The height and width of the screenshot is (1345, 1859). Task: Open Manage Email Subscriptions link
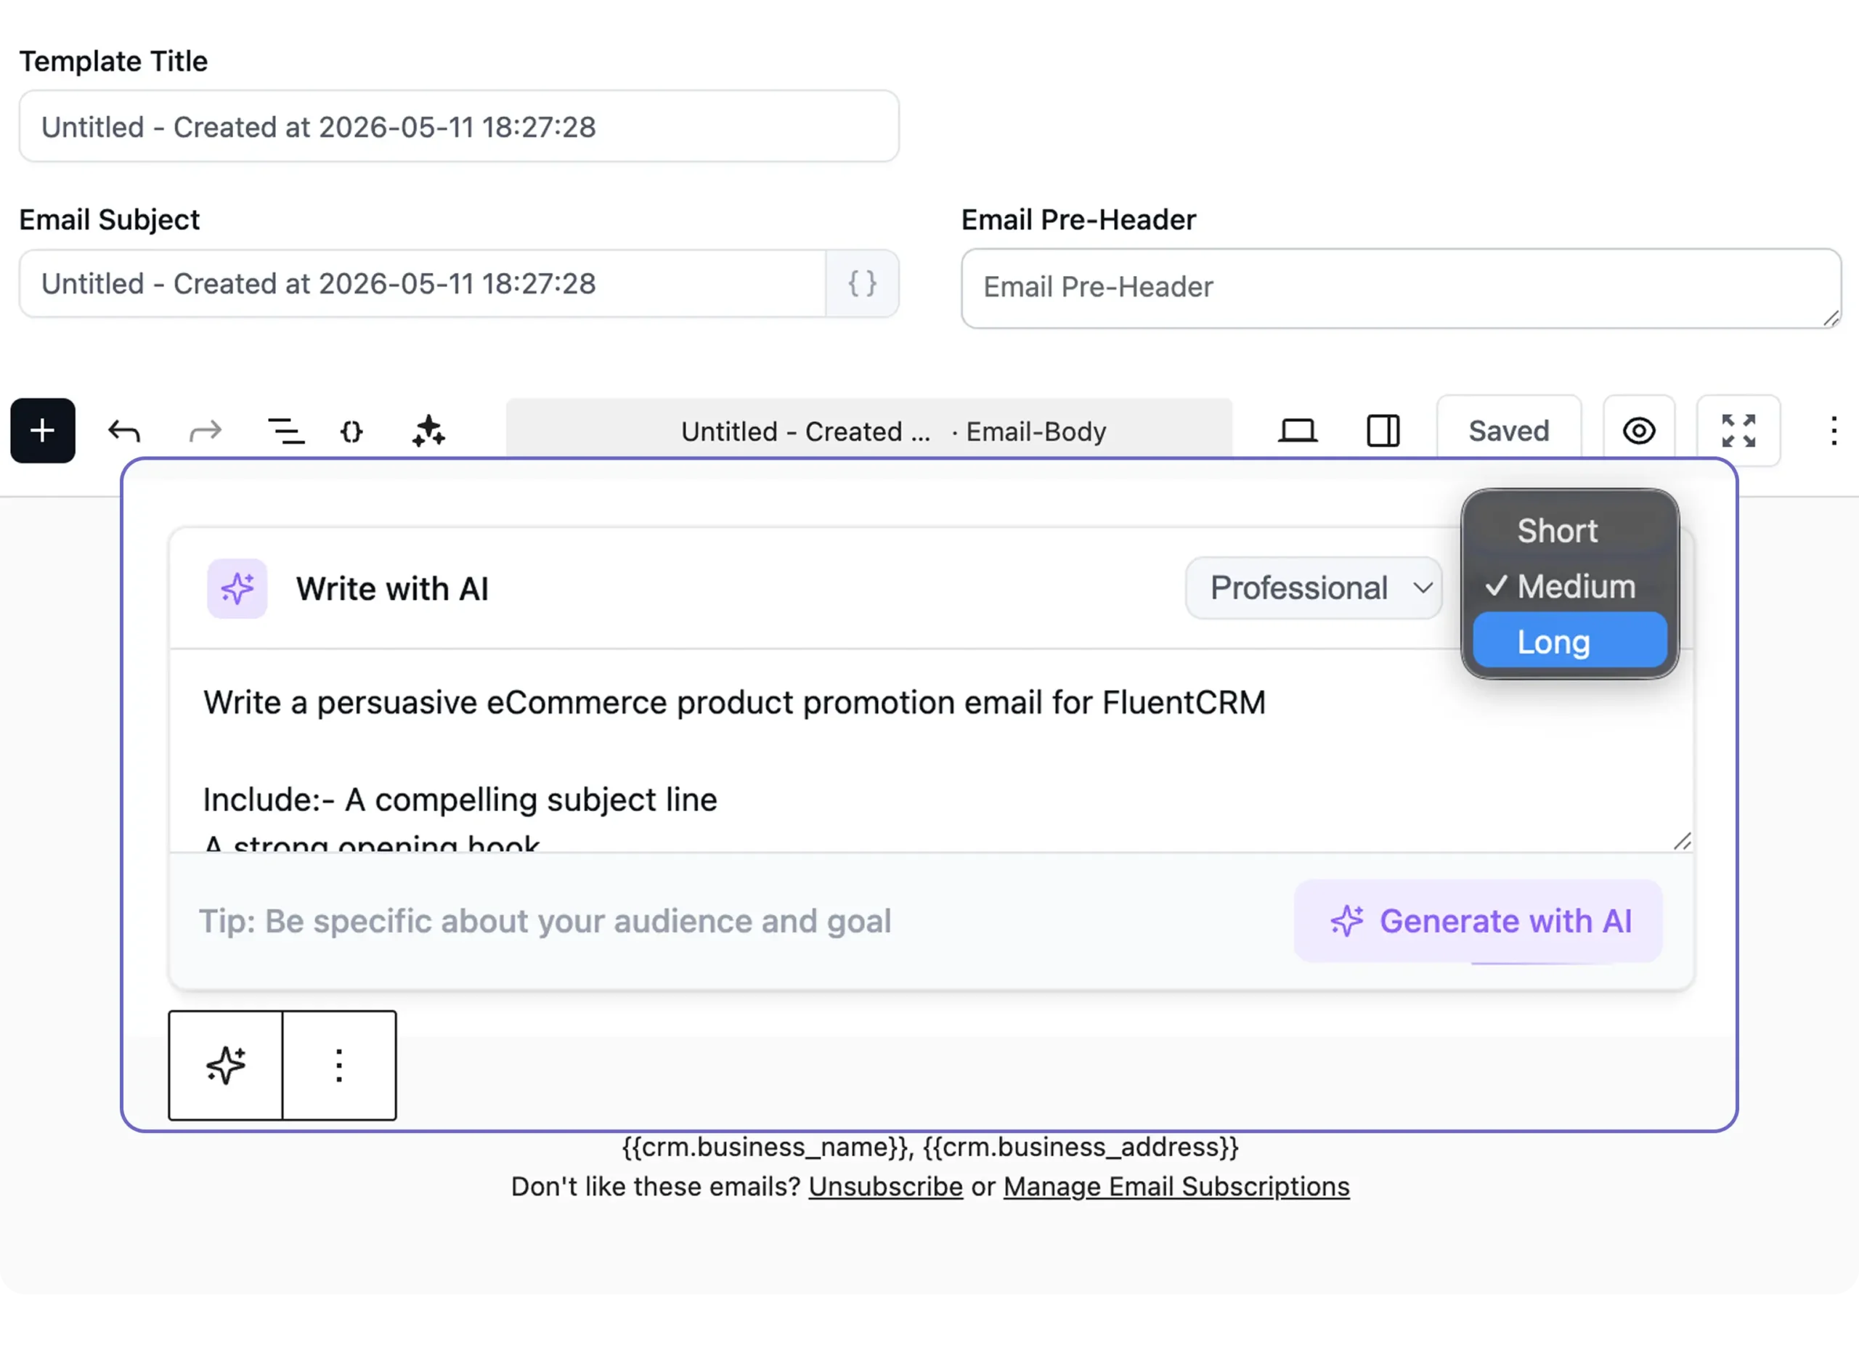(x=1176, y=1187)
